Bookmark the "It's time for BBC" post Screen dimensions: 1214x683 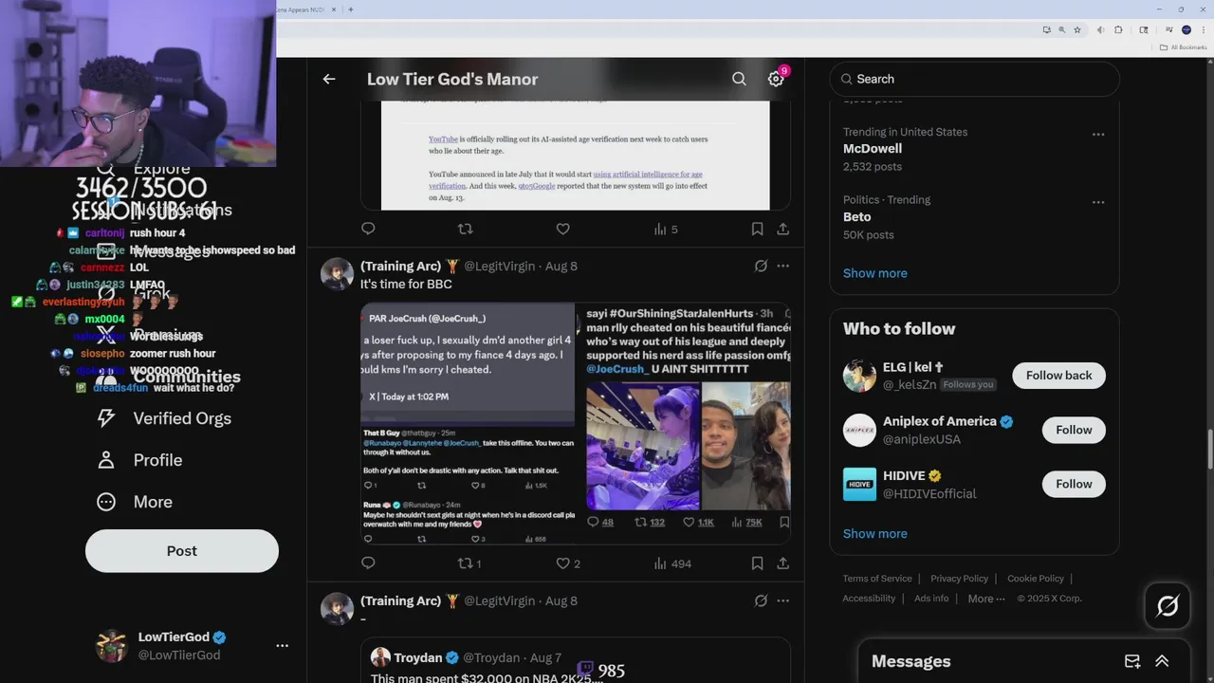(757, 563)
